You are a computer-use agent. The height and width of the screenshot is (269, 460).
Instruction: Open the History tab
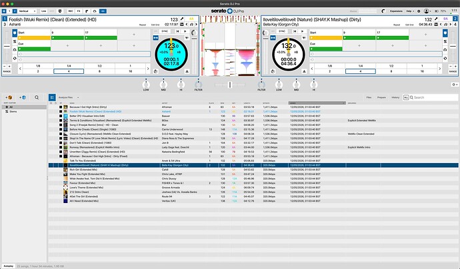(395, 97)
